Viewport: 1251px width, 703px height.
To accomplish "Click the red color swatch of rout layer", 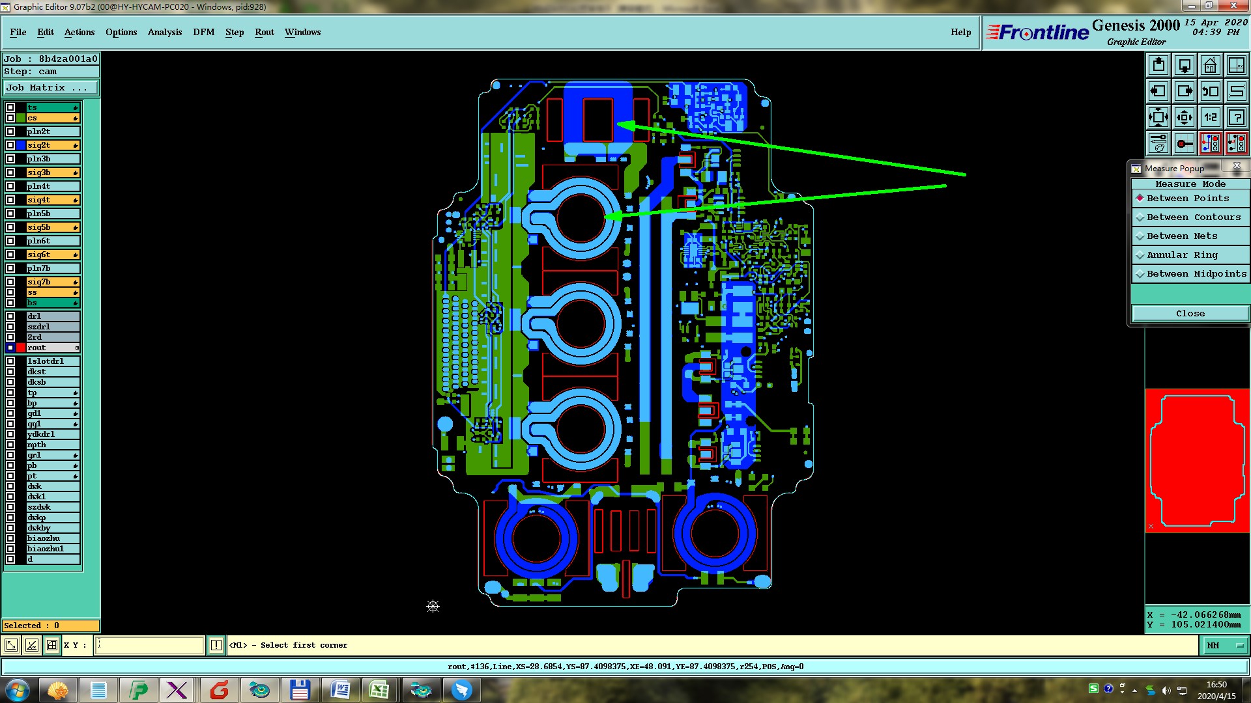I will coord(21,348).
